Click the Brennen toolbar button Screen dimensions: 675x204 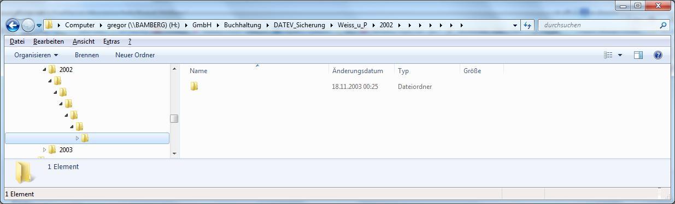click(x=87, y=55)
